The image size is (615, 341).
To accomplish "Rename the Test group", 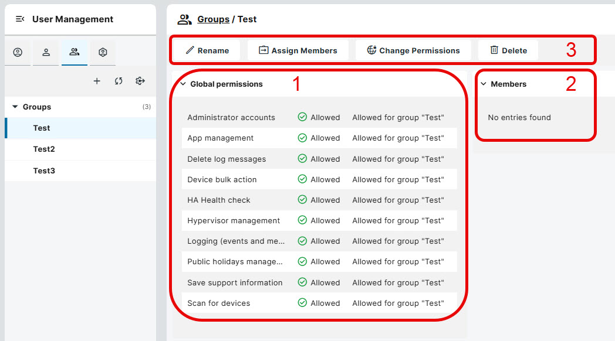I will pos(207,50).
